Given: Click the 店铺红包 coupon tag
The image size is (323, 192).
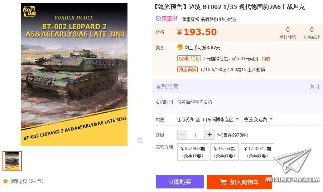Looking at the screenshot, I should (x=189, y=58).
